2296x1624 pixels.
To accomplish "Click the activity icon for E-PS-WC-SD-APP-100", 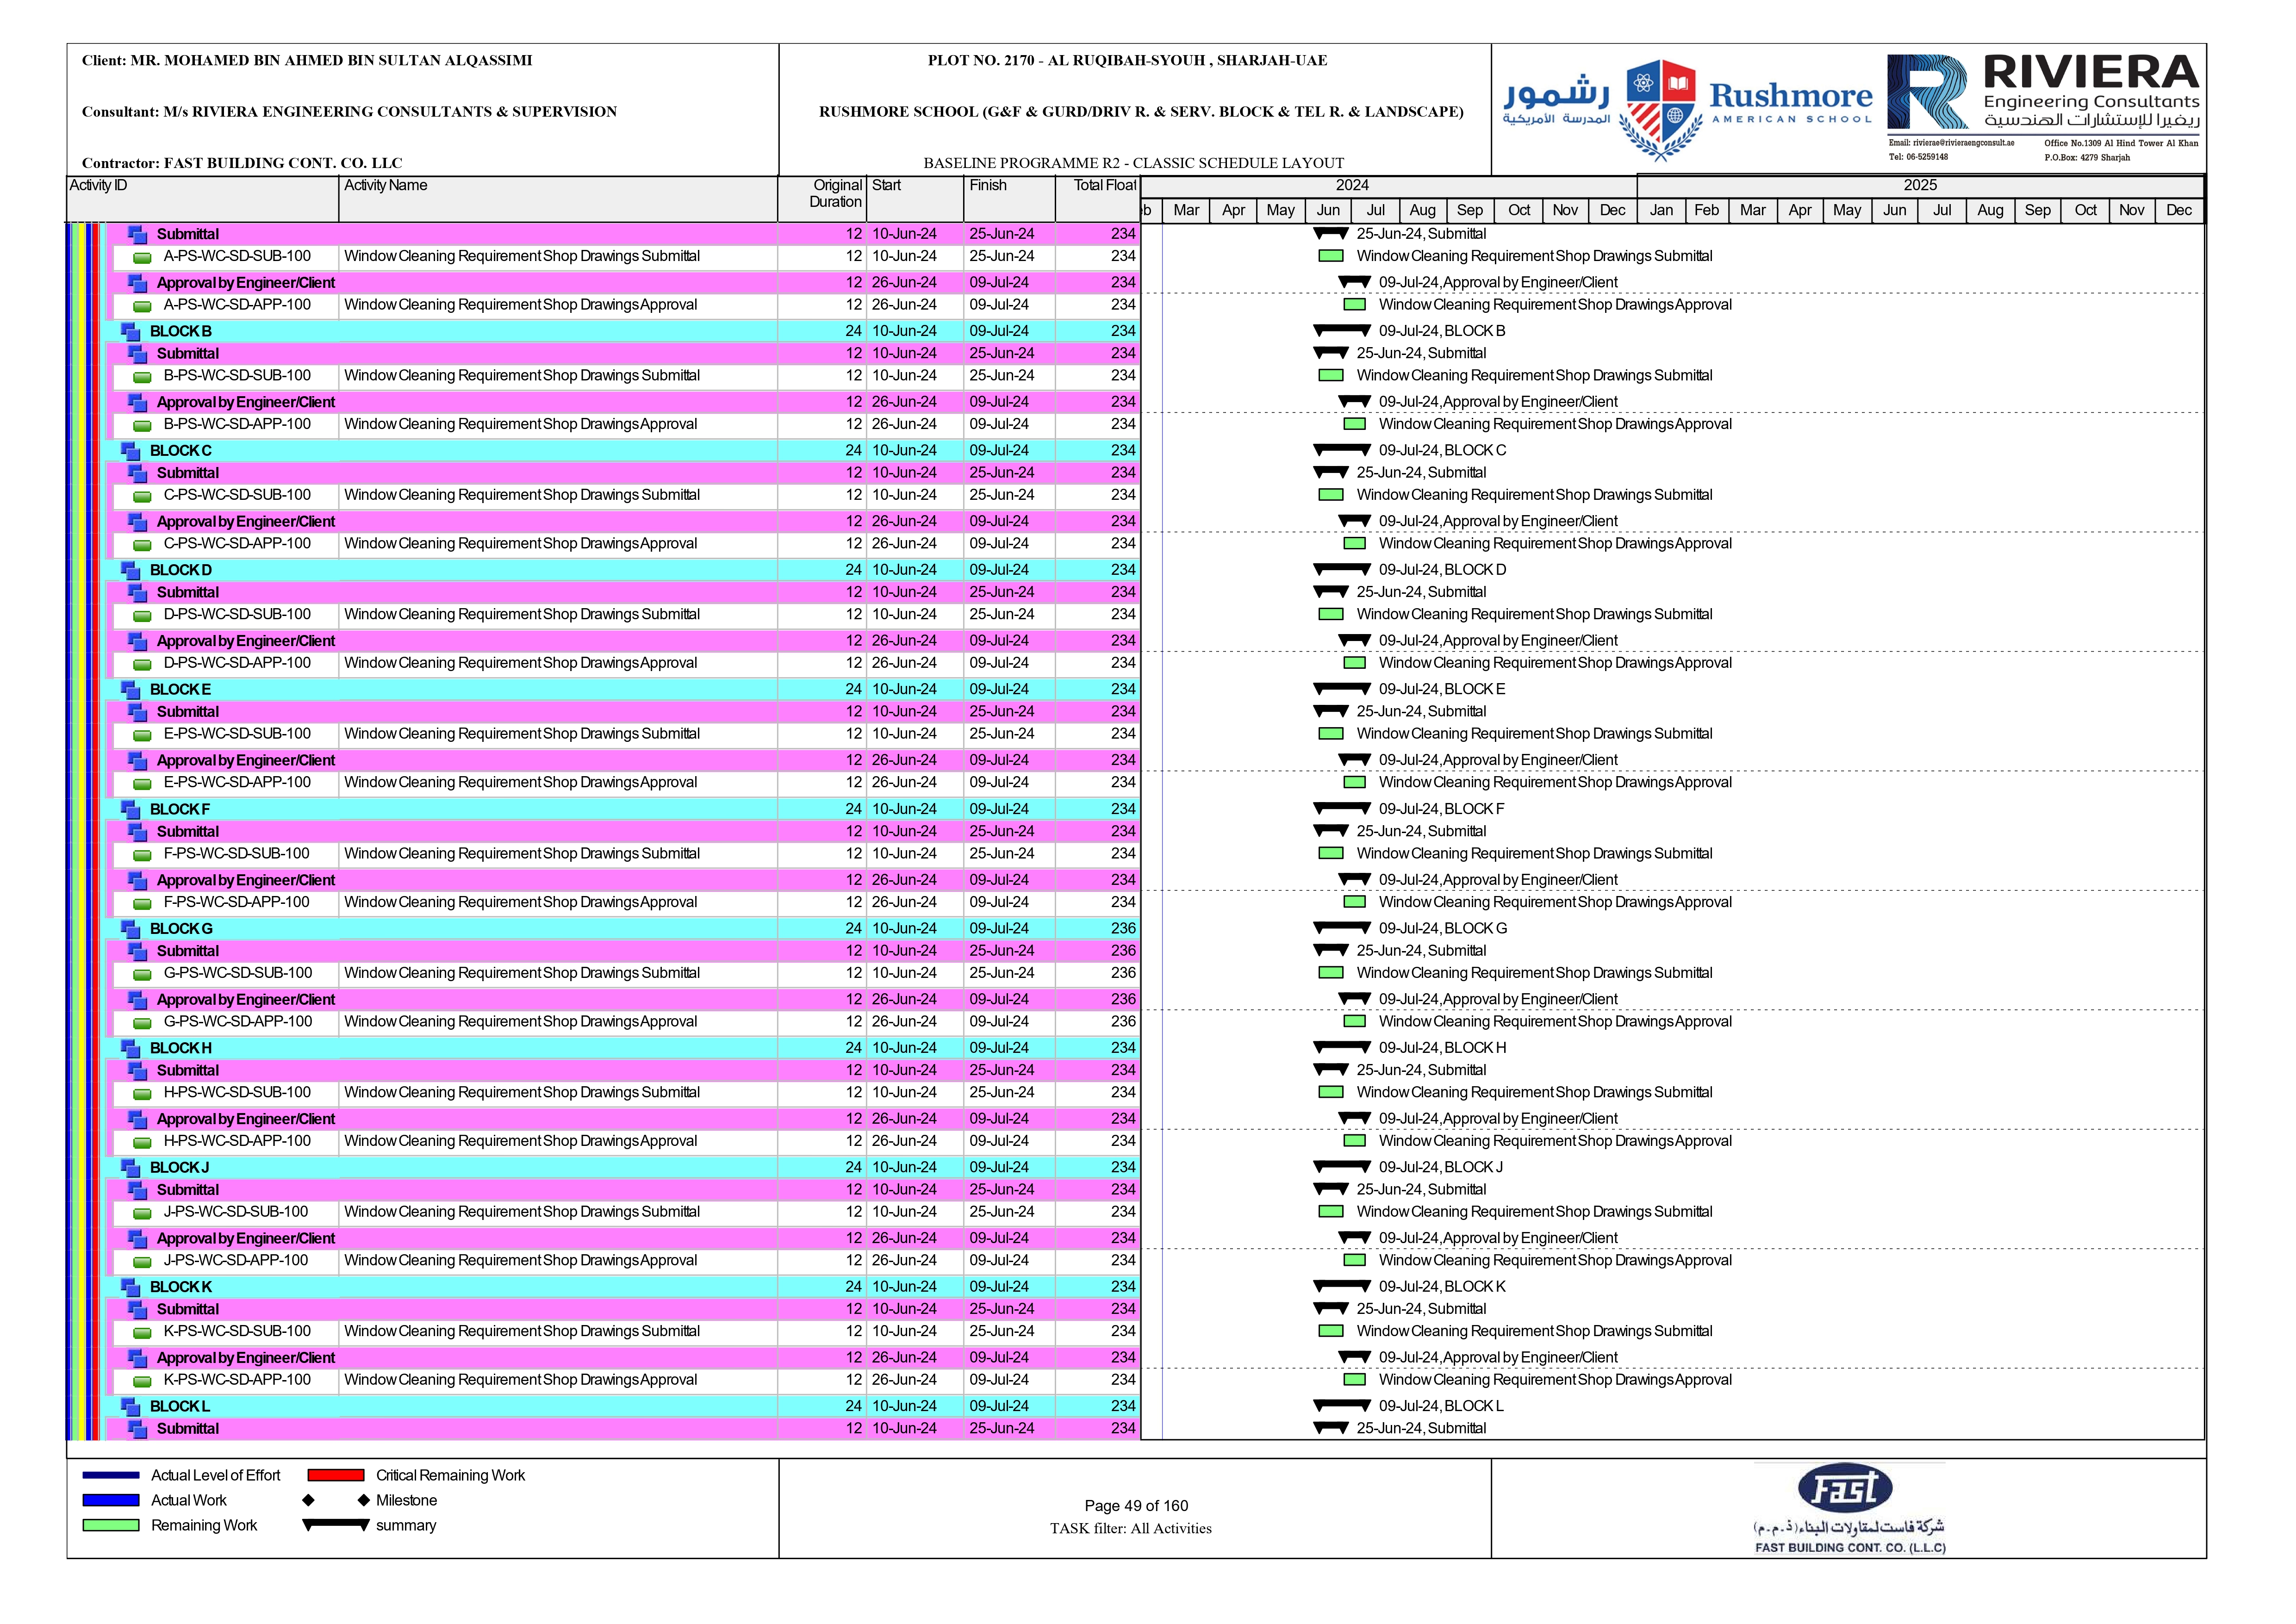I will (142, 784).
